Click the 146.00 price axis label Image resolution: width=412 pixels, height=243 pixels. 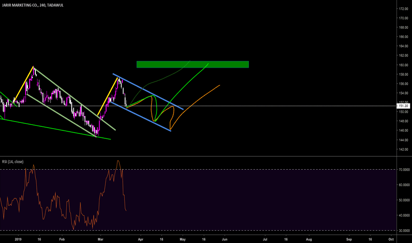click(x=404, y=131)
